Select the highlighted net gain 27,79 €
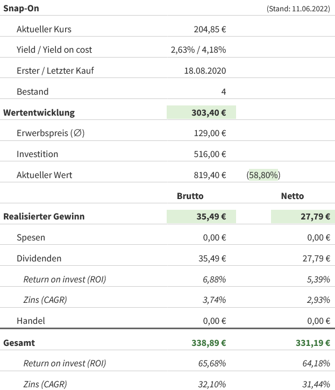The width and height of the screenshot is (335, 390). point(303,217)
